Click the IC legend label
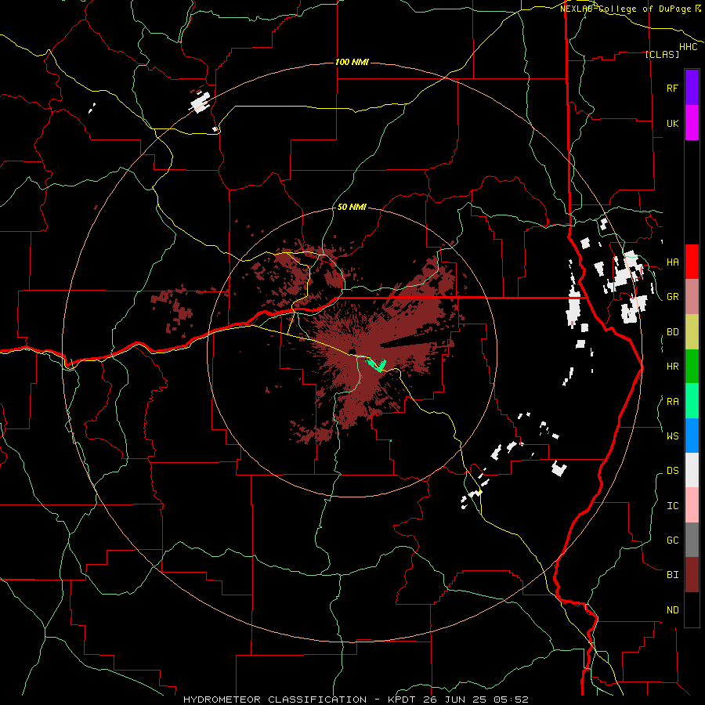The height and width of the screenshot is (705, 705). point(672,506)
